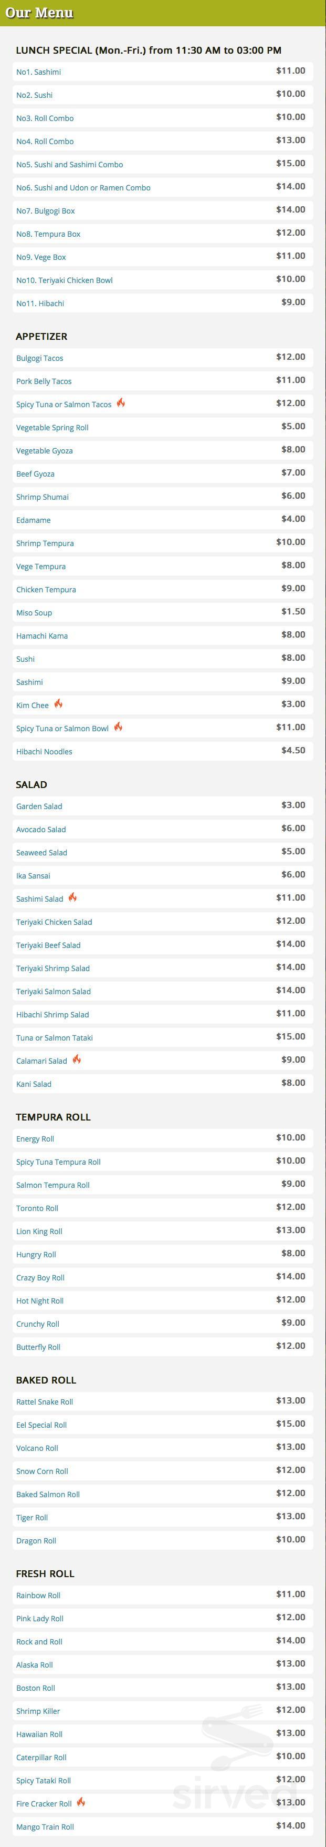Viewport: 326px width, 1847px height.
Task: Open the Lion King Roll item
Action: (x=163, y=1231)
